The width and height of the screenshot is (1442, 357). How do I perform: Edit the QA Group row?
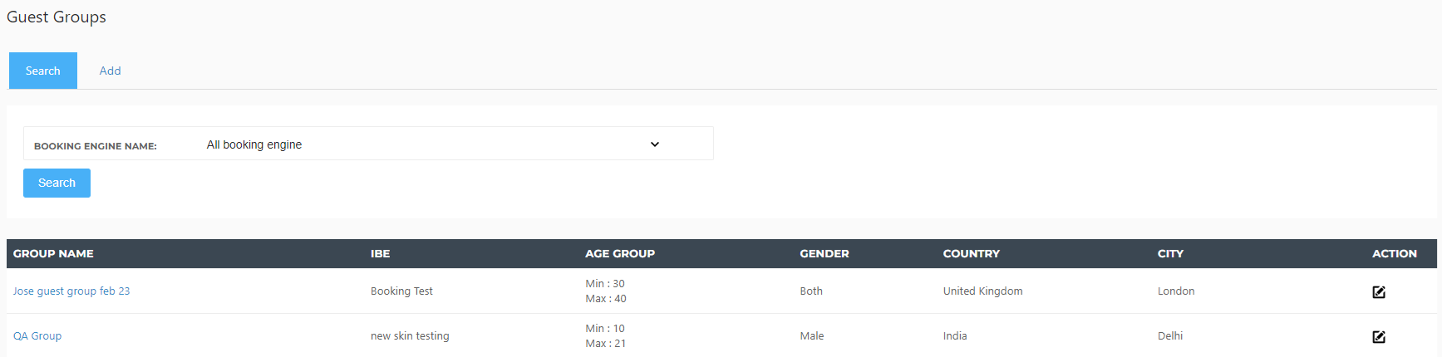click(x=1378, y=336)
